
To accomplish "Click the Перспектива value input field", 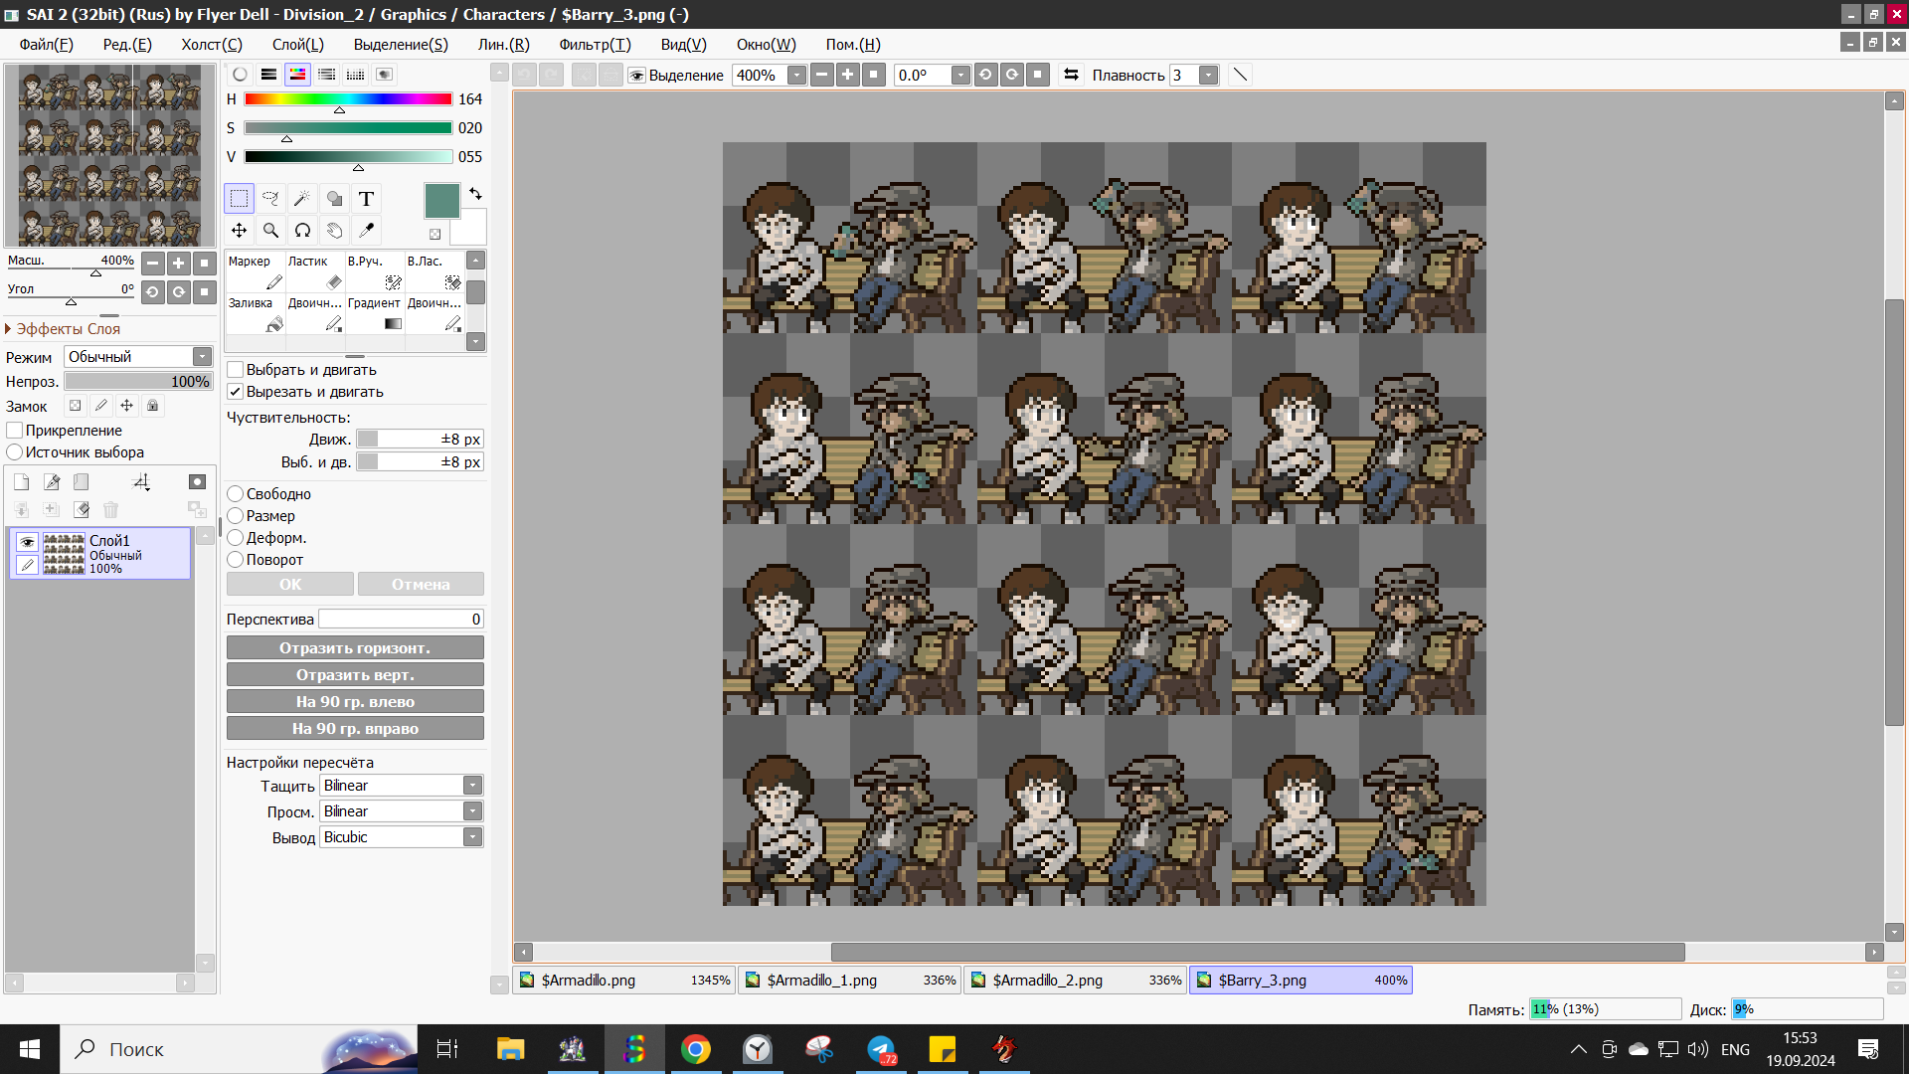I will click(401, 619).
